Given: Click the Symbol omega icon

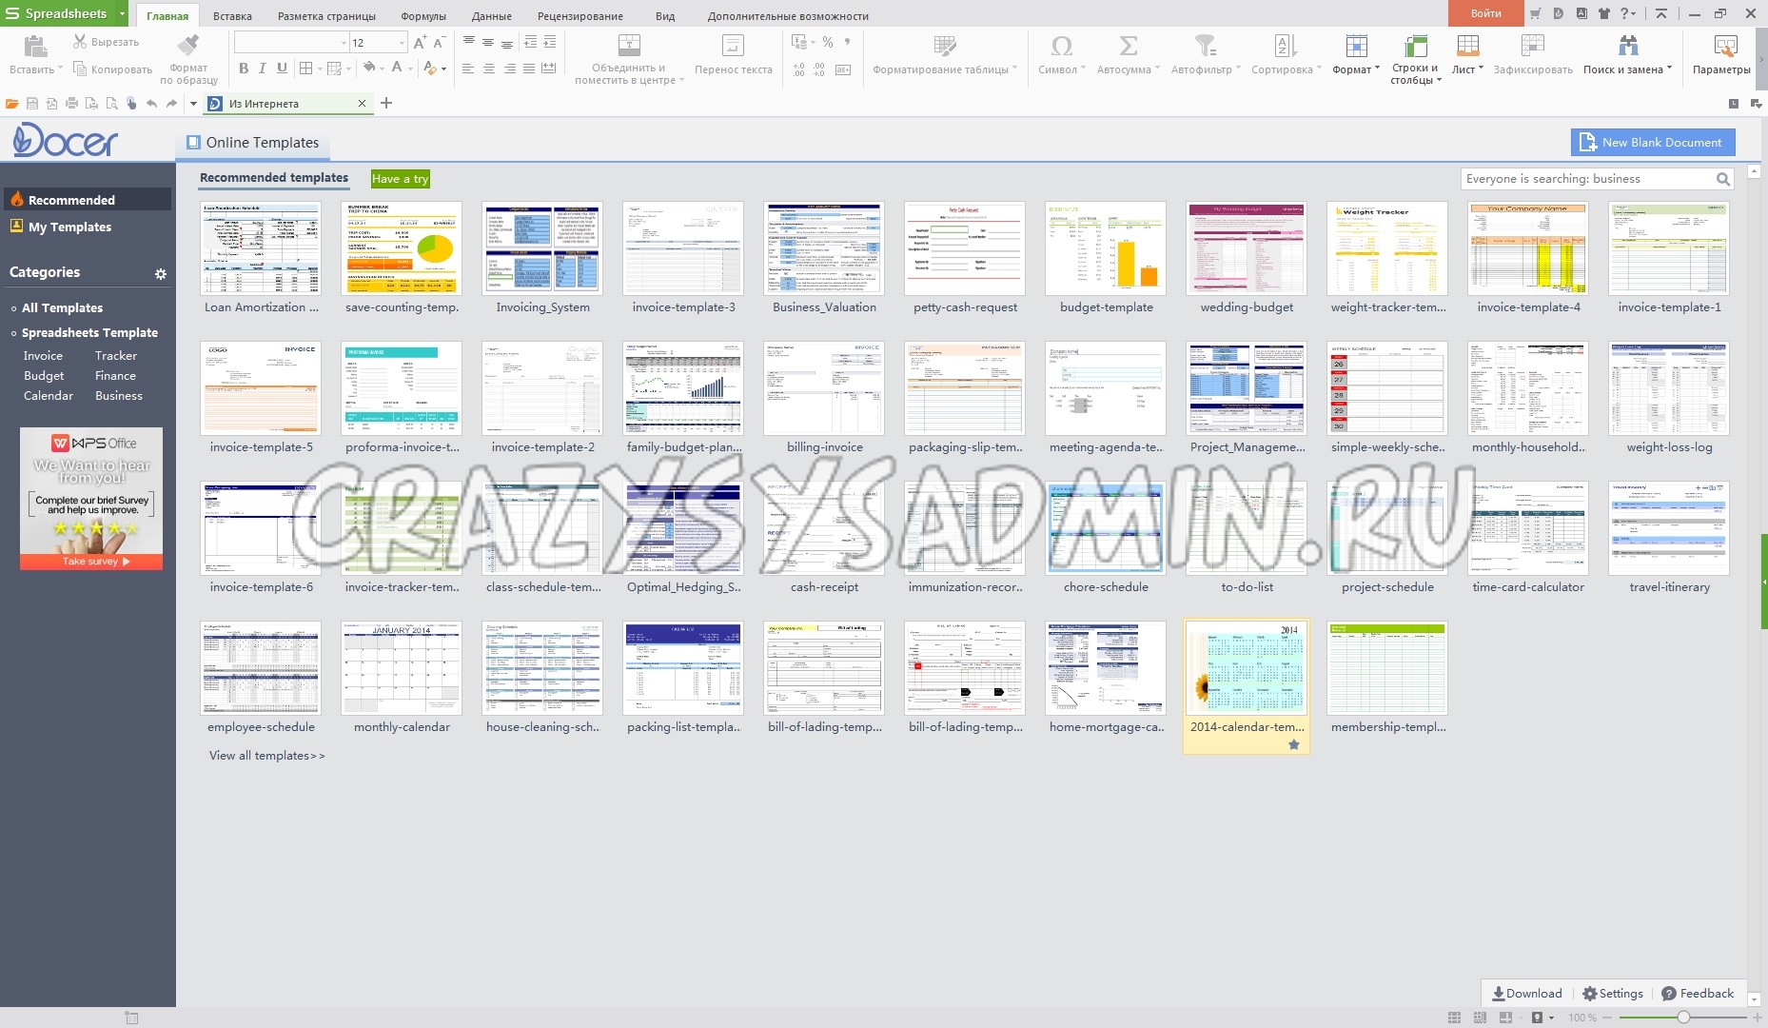Looking at the screenshot, I should point(1061,46).
